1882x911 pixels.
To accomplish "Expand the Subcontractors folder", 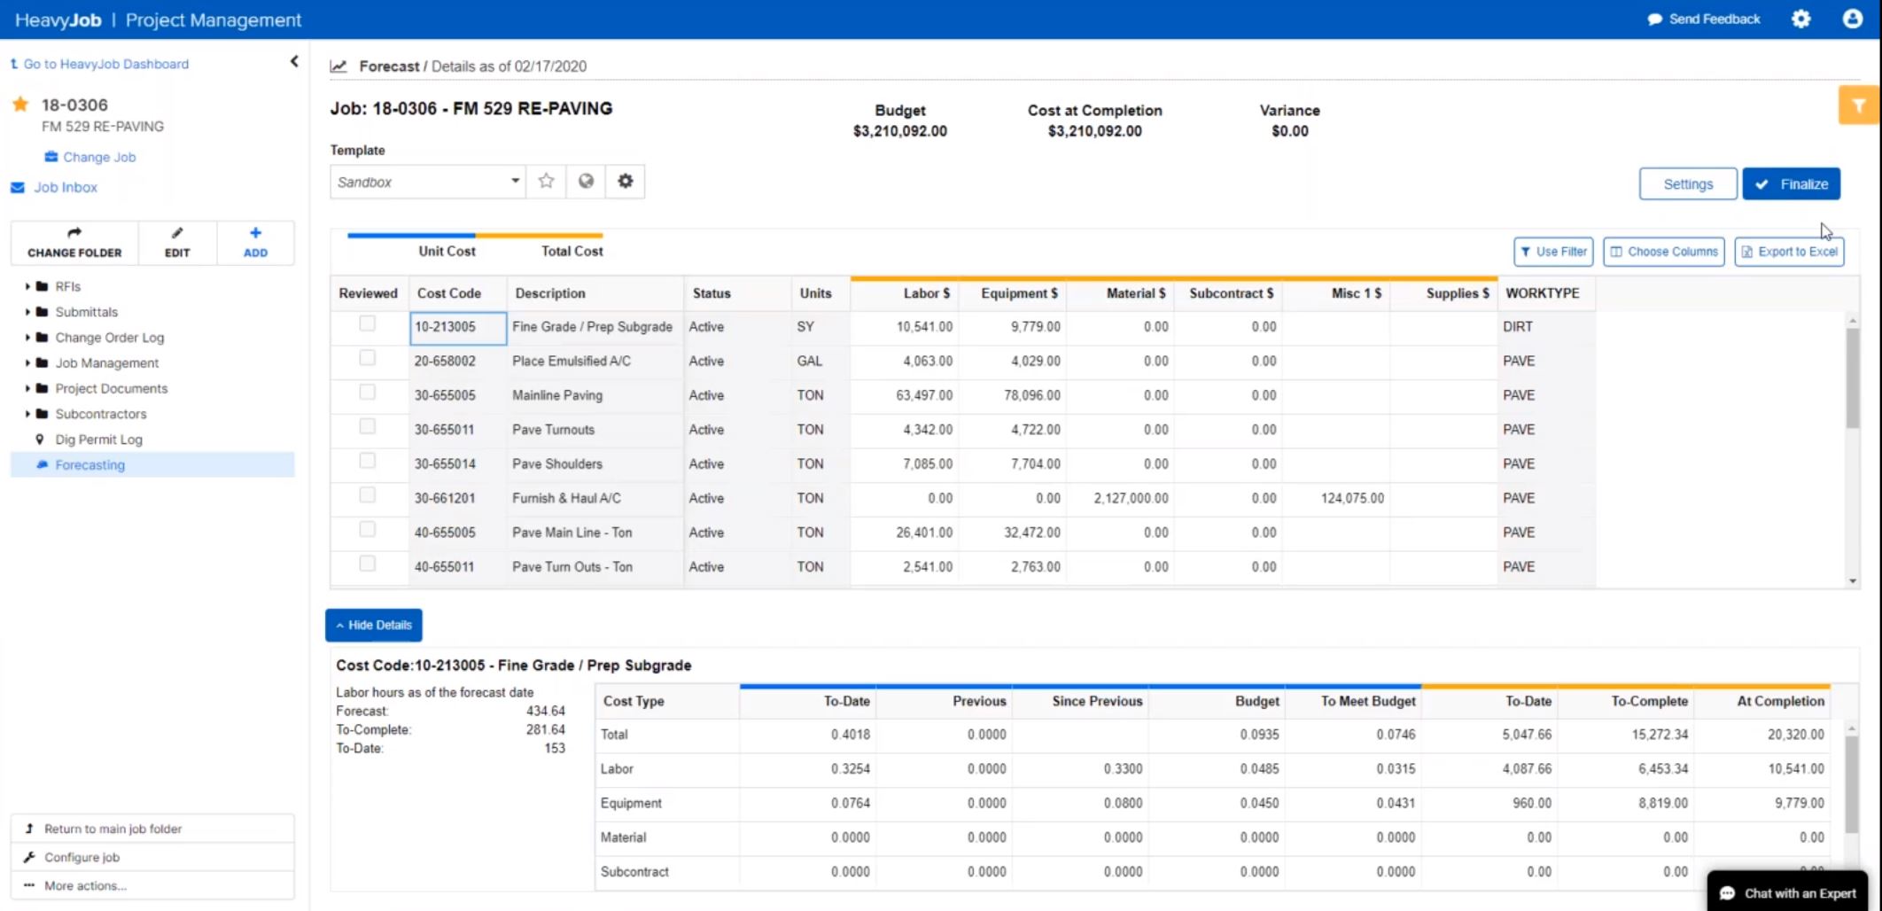I will (x=27, y=414).
